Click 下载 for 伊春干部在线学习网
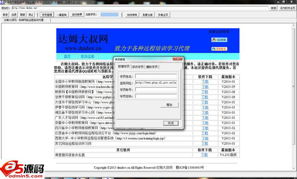The height and width of the screenshot is (179, 297). 205,107
